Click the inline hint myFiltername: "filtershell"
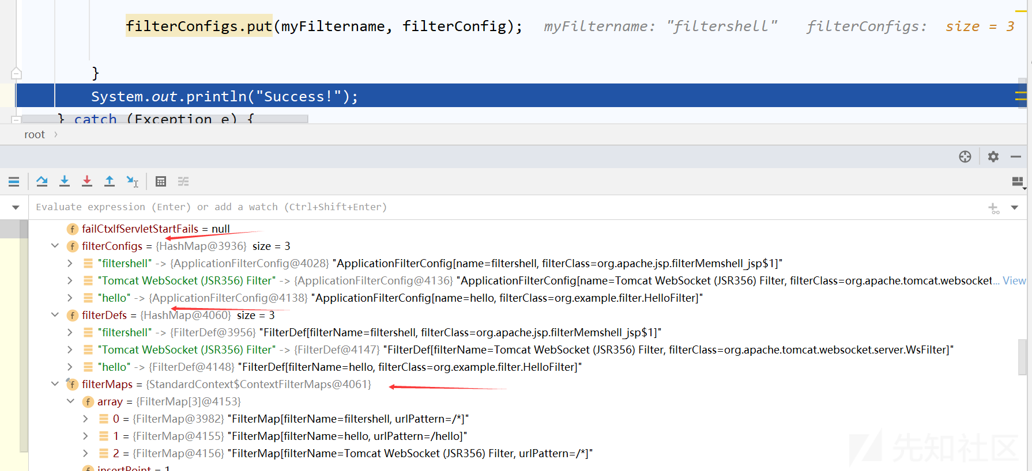1032x471 pixels. click(x=661, y=26)
